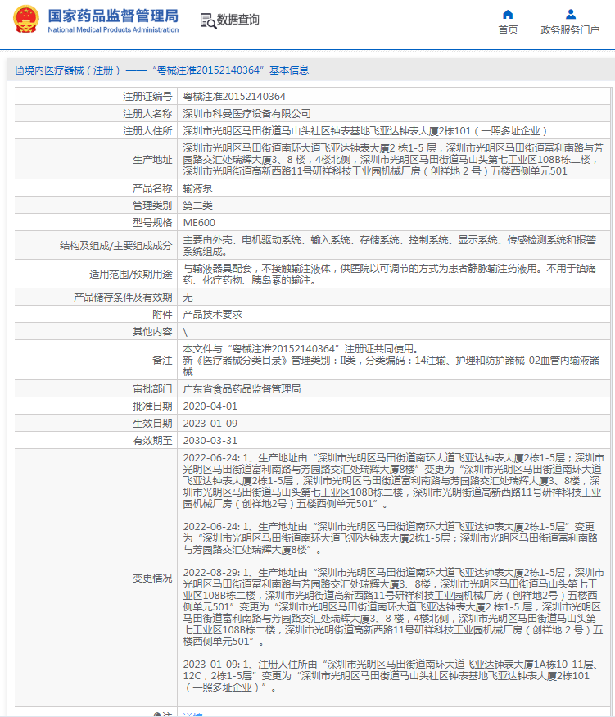Click 深圳市科曼医疗设备有限公司 registrant name
Screen dimensions: 615x717
(x=246, y=113)
